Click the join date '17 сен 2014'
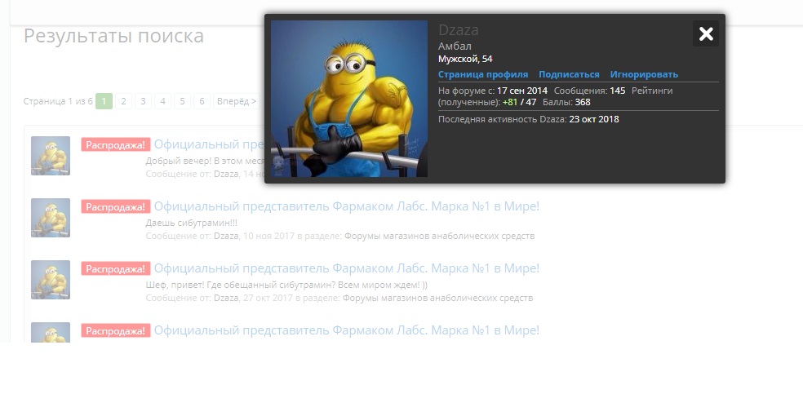The width and height of the screenshot is (803, 394). [x=521, y=91]
